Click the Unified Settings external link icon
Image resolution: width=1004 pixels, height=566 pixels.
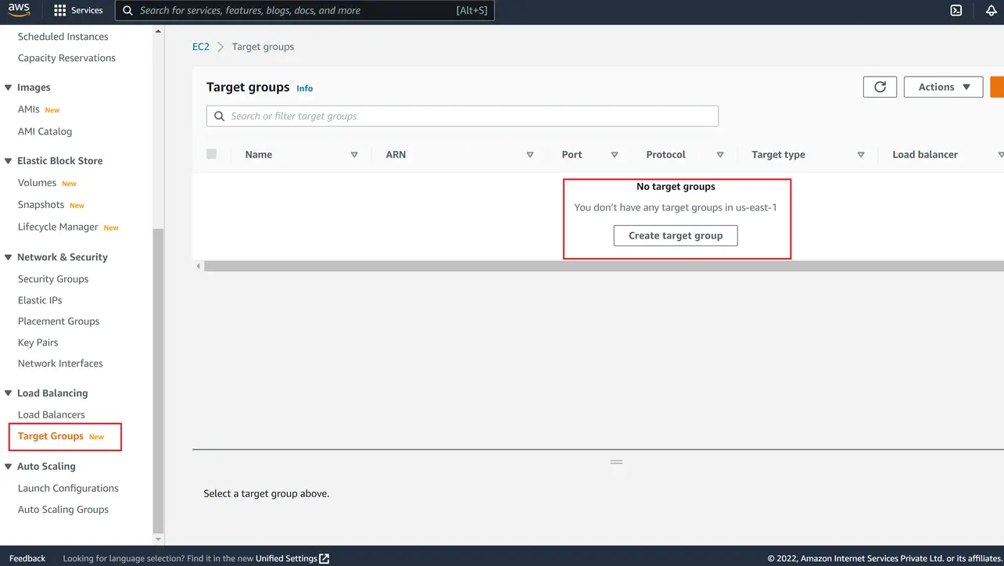pyautogui.click(x=325, y=558)
